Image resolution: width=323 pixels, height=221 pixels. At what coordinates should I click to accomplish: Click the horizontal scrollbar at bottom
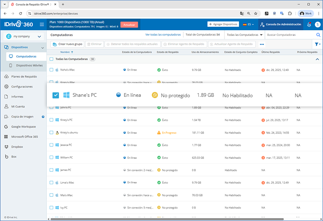point(161,219)
